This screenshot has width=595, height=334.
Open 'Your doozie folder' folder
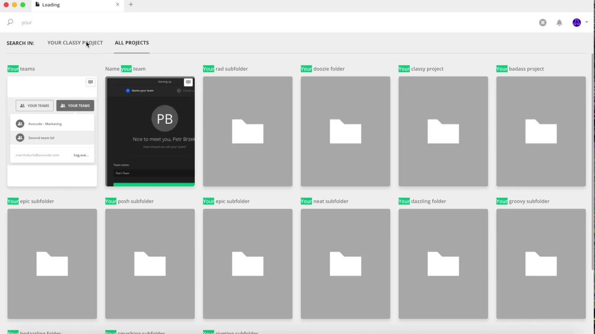(x=345, y=131)
